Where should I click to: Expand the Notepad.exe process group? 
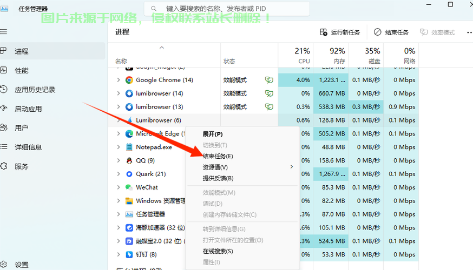119,147
